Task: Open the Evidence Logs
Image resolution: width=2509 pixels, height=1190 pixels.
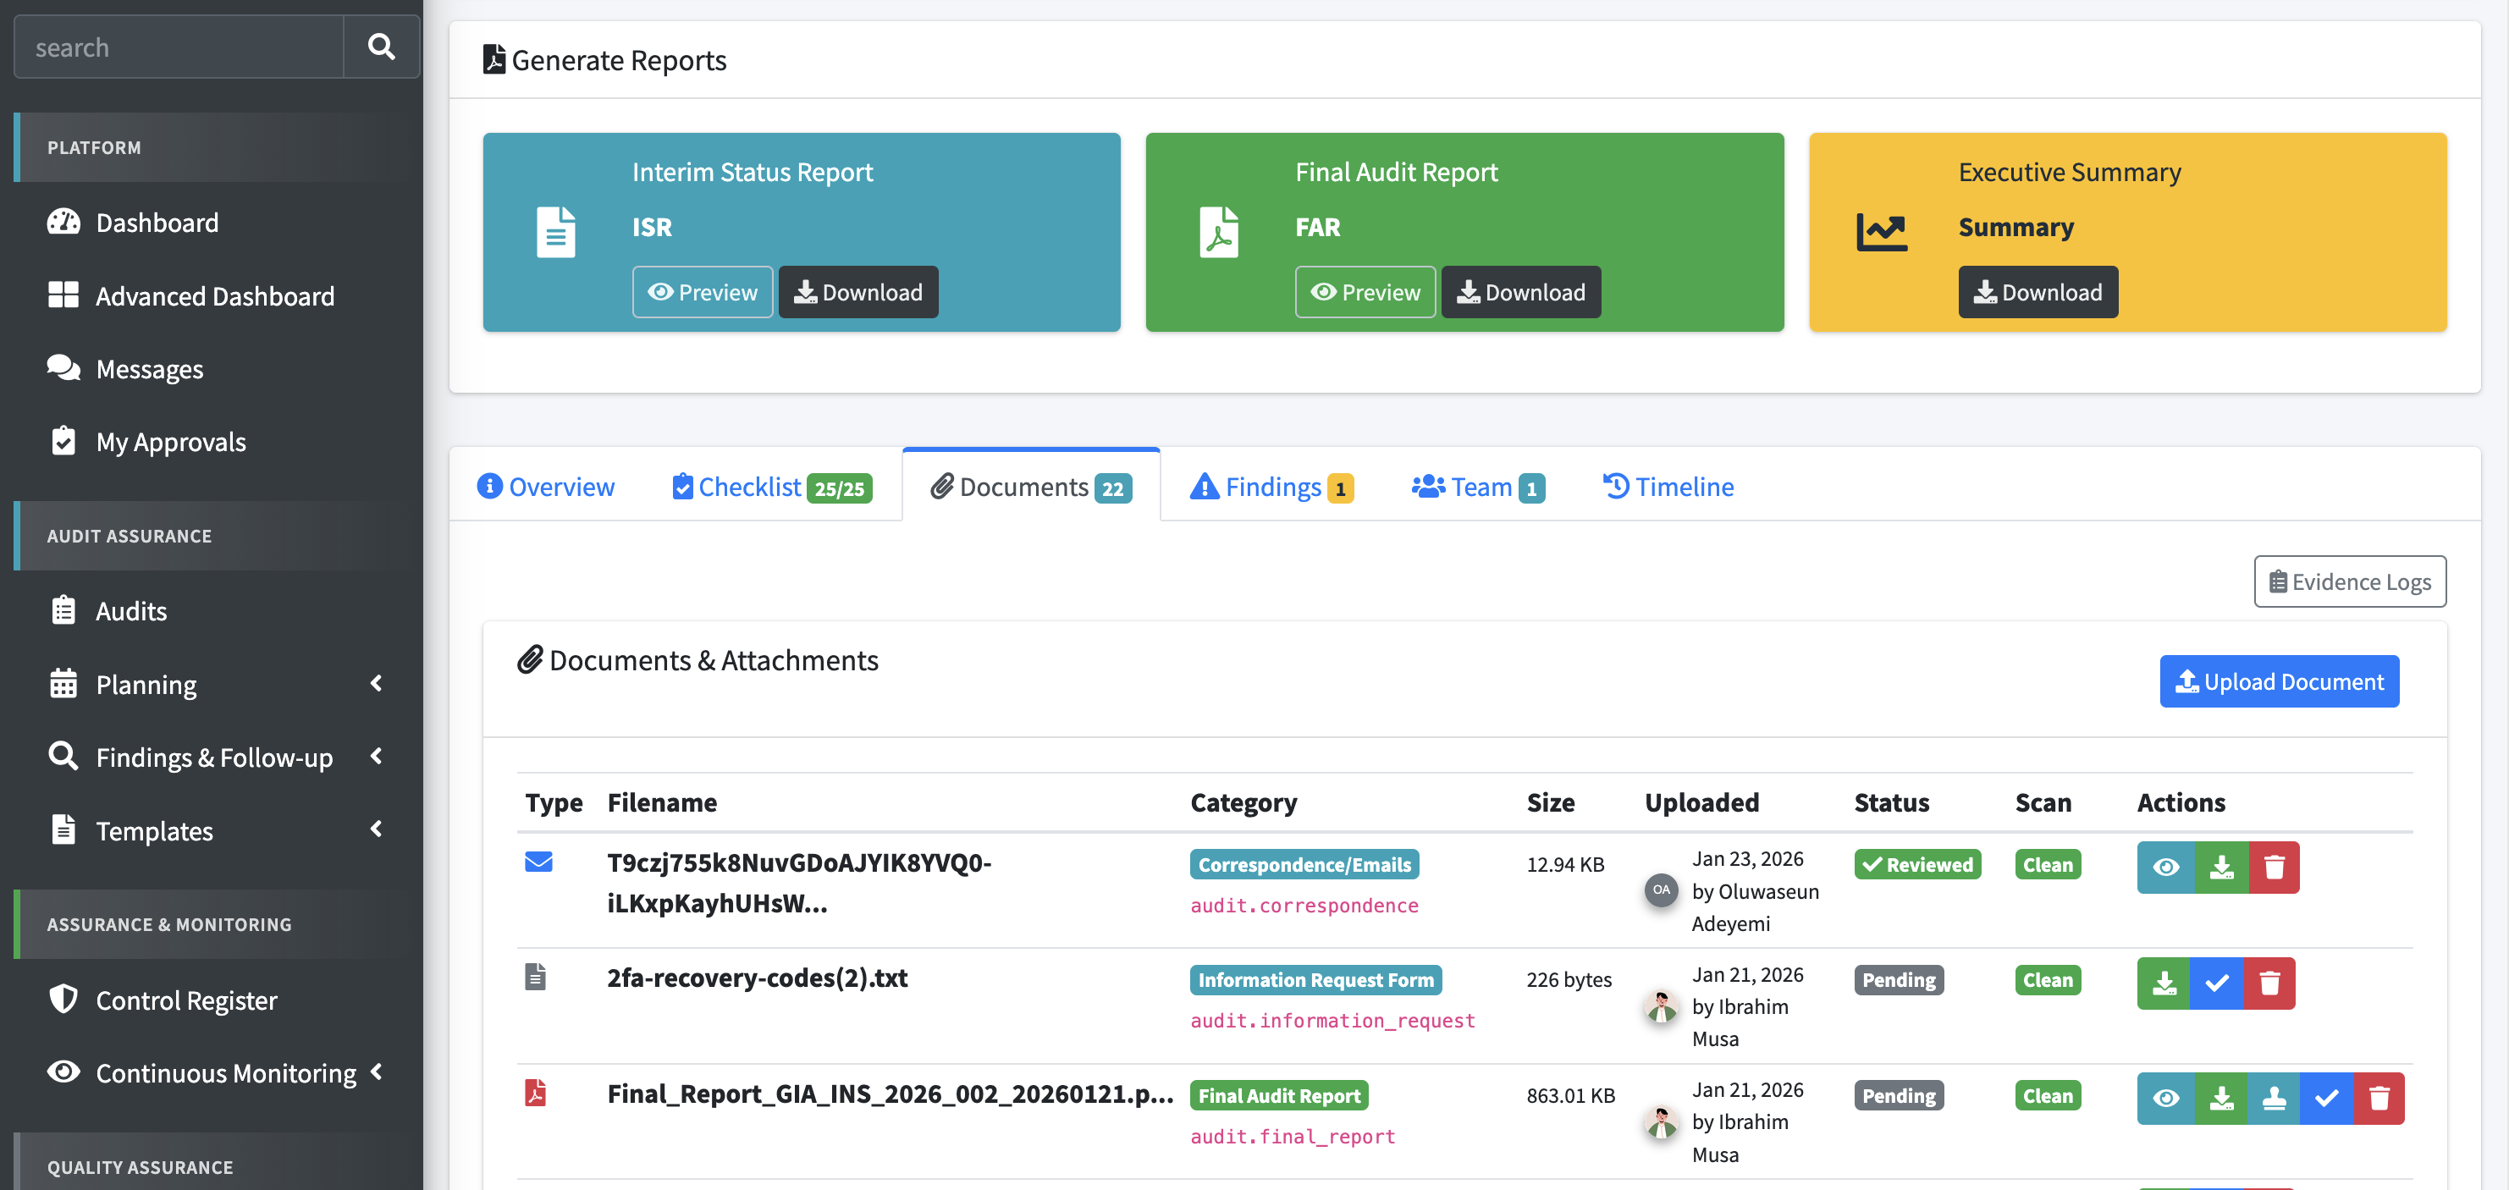Action: coord(2349,581)
